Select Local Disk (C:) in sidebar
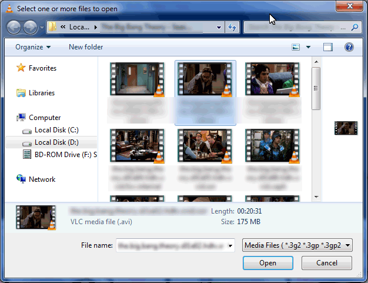This screenshot has width=368, height=283. click(56, 130)
